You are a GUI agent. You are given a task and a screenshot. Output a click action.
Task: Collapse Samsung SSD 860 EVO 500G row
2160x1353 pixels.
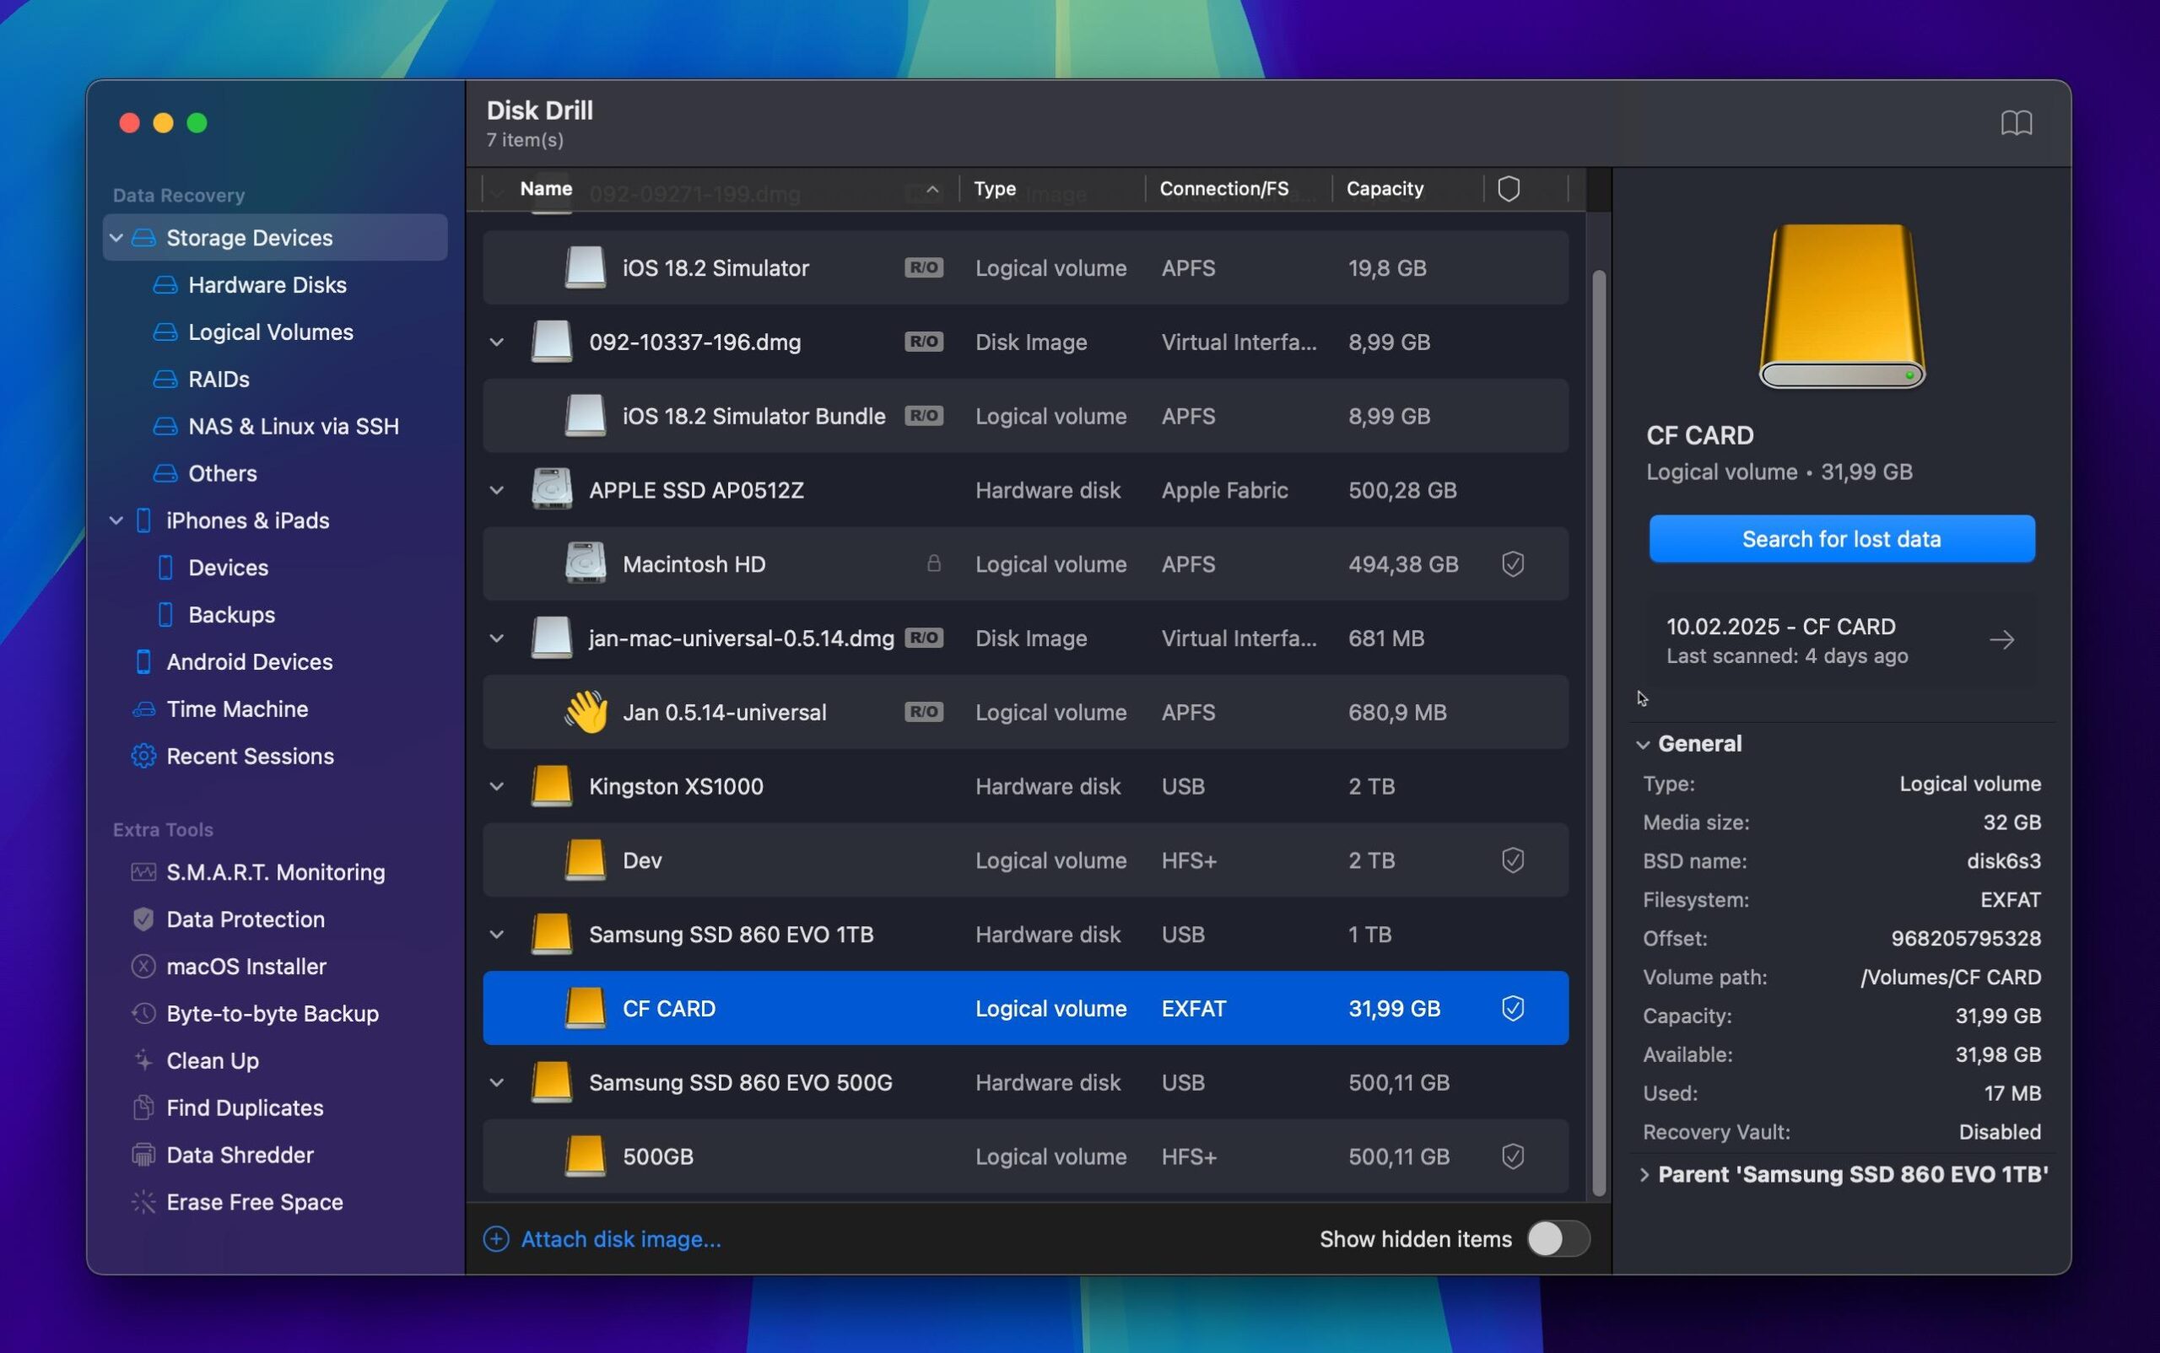coord(497,1083)
